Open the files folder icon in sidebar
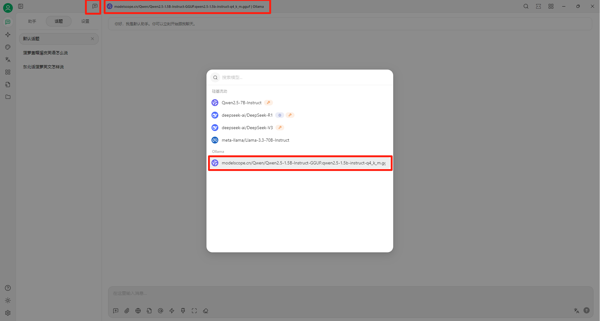 (8, 97)
